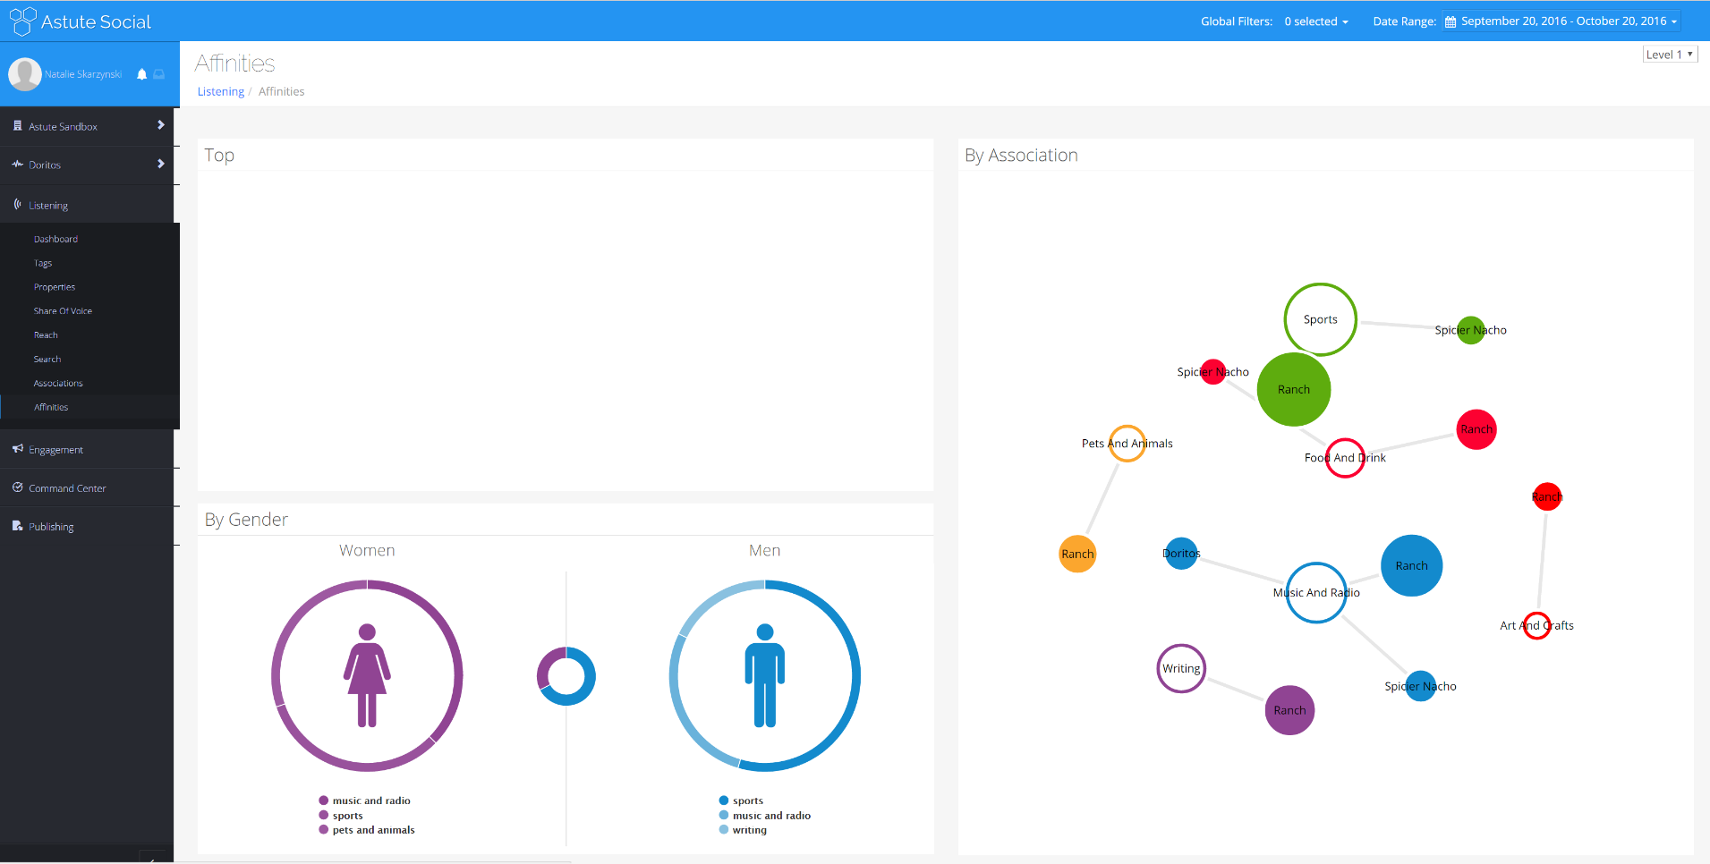Click the Affinities page heading
Viewport: 1710px width, 864px height.
(x=235, y=64)
